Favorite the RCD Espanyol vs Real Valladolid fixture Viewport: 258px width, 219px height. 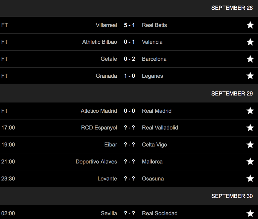tap(250, 128)
